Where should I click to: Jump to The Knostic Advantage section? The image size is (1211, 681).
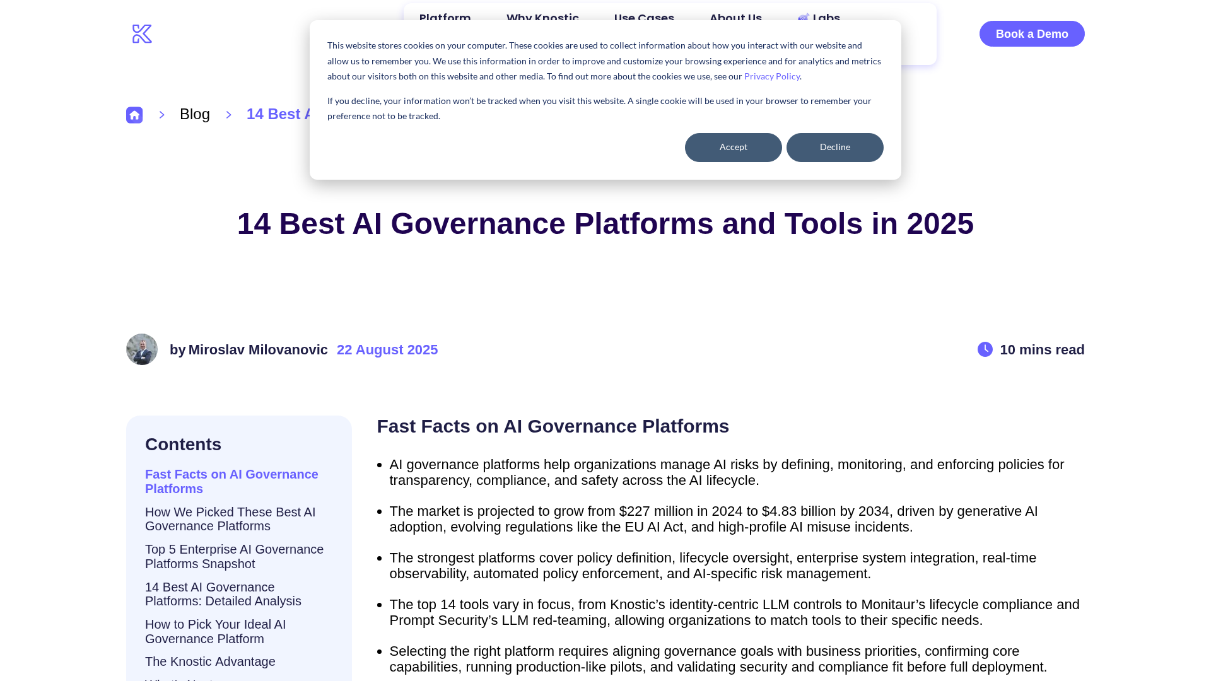click(210, 661)
